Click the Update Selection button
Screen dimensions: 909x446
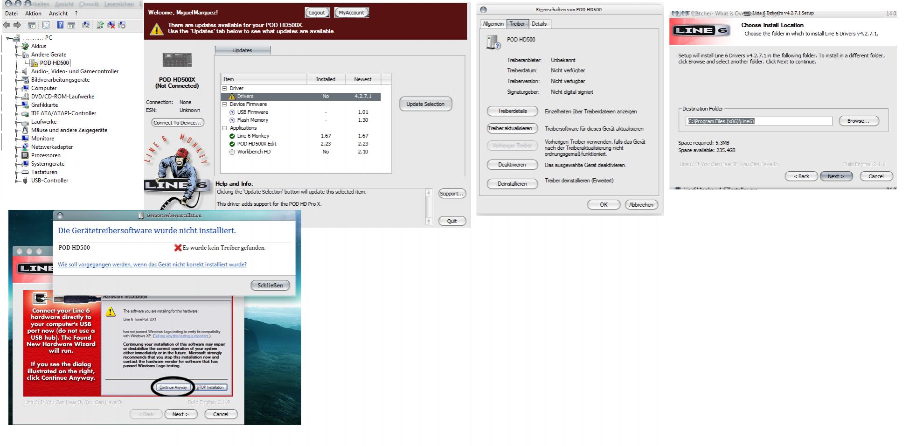(x=425, y=104)
